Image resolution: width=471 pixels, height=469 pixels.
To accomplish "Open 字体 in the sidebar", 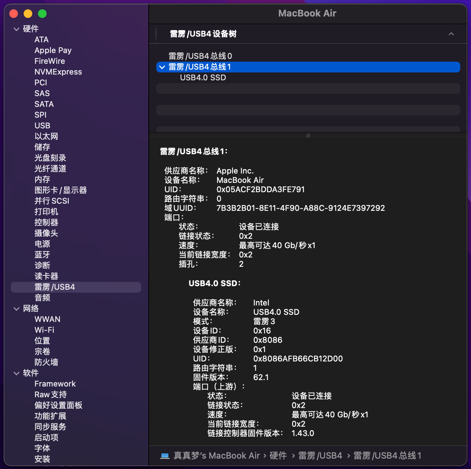I will pos(42,449).
